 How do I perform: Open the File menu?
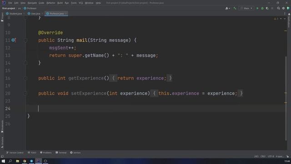coord(10,3)
